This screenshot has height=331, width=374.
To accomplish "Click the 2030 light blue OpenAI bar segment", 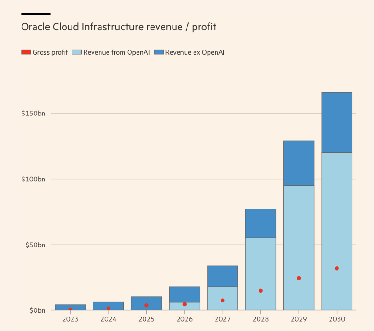I will [337, 231].
